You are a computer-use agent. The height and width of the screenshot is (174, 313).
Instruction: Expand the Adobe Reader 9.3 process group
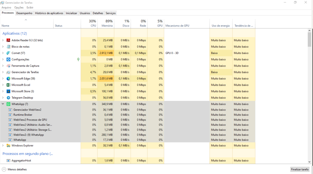tap(3, 40)
